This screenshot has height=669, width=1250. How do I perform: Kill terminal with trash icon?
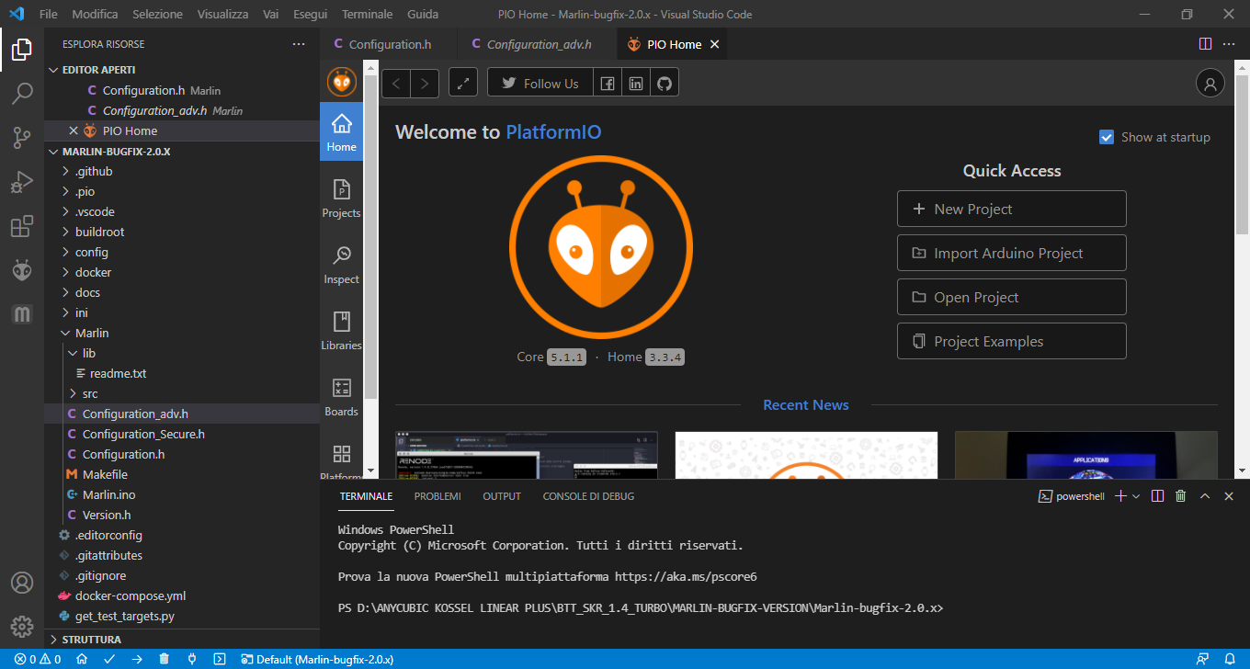pos(1180,496)
